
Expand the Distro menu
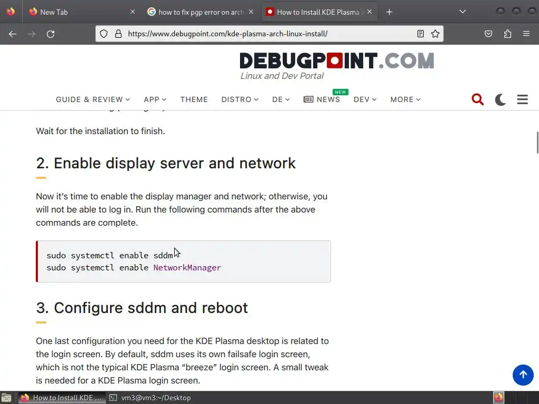(239, 99)
